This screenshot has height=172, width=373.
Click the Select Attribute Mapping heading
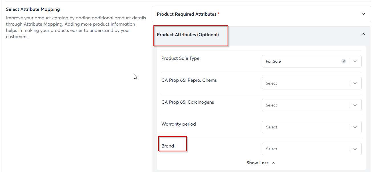(33, 9)
